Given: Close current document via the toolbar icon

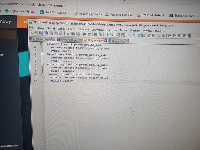Looking at the screenshot, I should coord(51,33).
